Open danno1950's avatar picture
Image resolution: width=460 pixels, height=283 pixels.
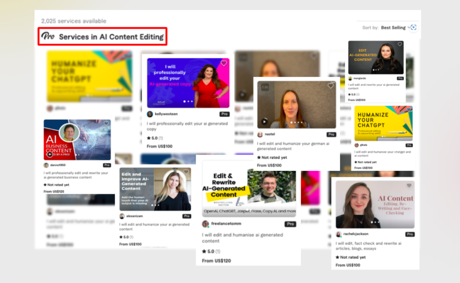pos(46,165)
